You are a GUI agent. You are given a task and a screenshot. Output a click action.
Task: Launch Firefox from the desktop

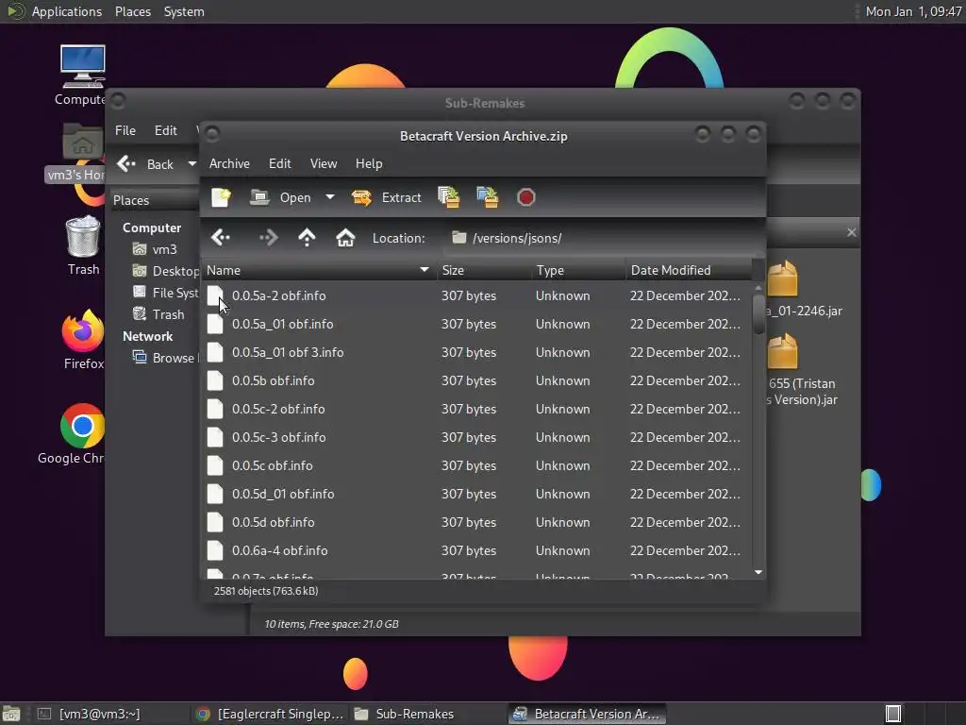point(83,331)
